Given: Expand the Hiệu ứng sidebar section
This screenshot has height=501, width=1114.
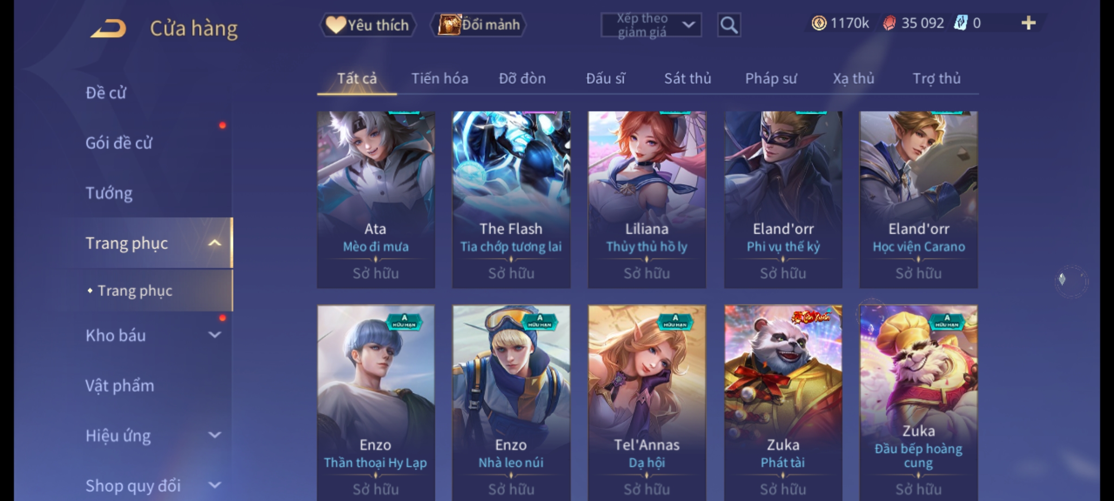Looking at the screenshot, I should click(214, 435).
